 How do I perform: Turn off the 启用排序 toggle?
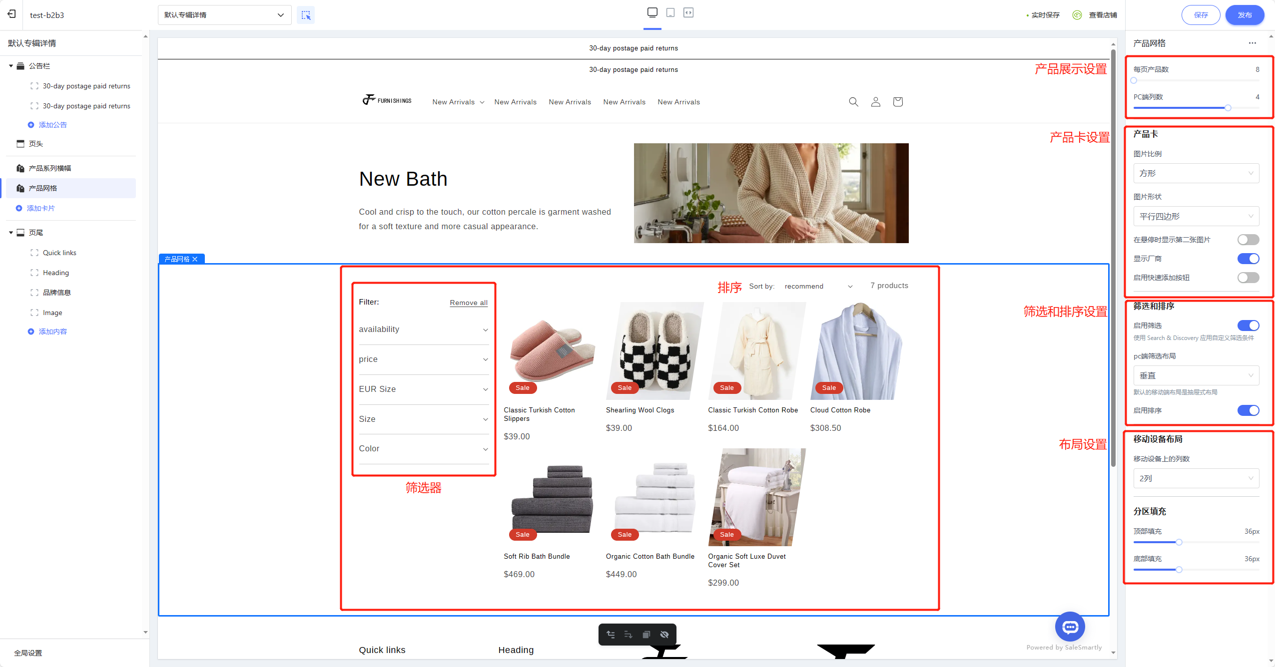[x=1248, y=410]
